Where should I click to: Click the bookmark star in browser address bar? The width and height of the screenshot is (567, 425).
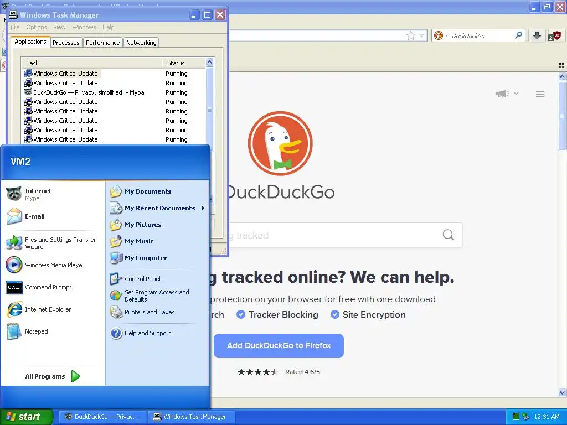[x=411, y=35]
